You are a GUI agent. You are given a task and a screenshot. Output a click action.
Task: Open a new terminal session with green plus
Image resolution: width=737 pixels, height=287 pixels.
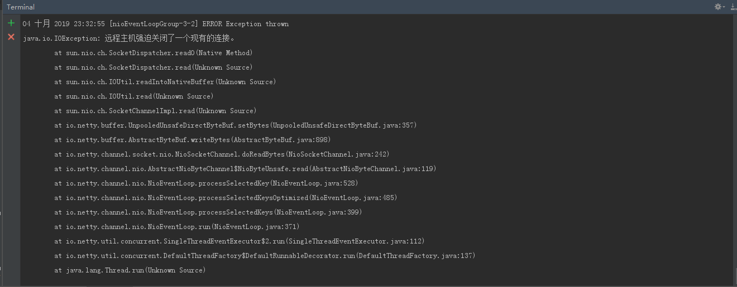tap(11, 23)
